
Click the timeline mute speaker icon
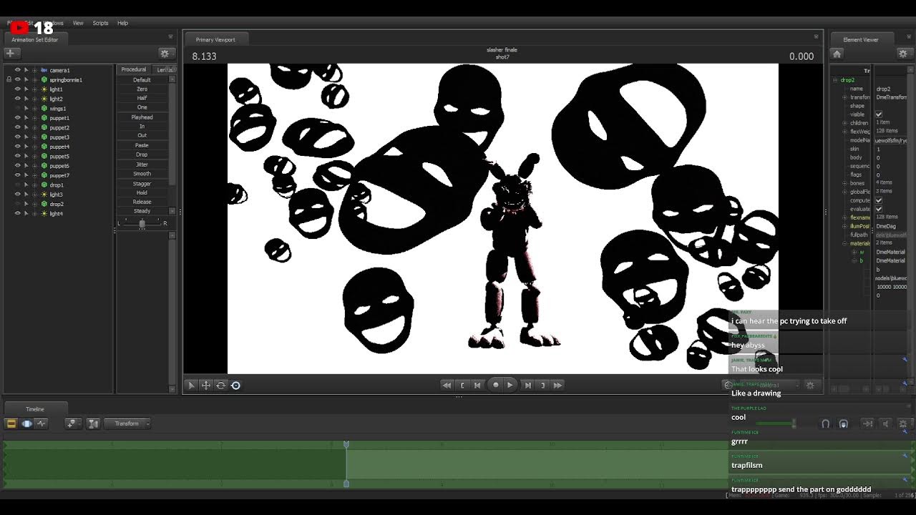pos(885,424)
